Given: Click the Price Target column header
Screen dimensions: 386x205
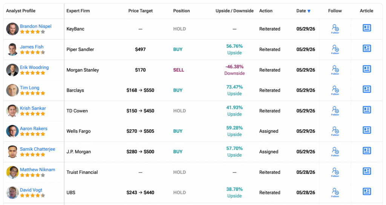Looking at the screenshot, I should (140, 11).
